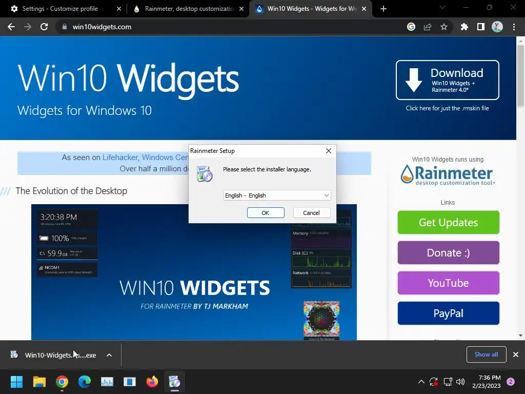The height and width of the screenshot is (394, 525).
Task: Click here for just the .rmskin file
Action: [x=447, y=108]
